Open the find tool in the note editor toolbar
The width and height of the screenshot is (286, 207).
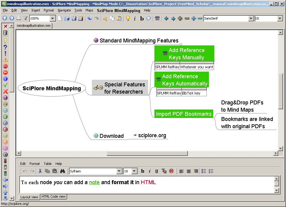coord(62,171)
